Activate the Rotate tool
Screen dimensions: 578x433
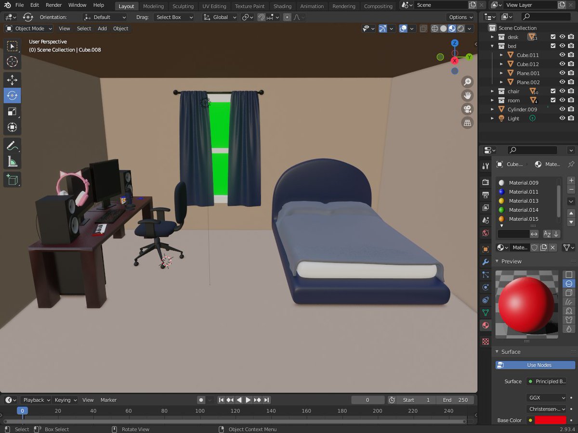[12, 95]
